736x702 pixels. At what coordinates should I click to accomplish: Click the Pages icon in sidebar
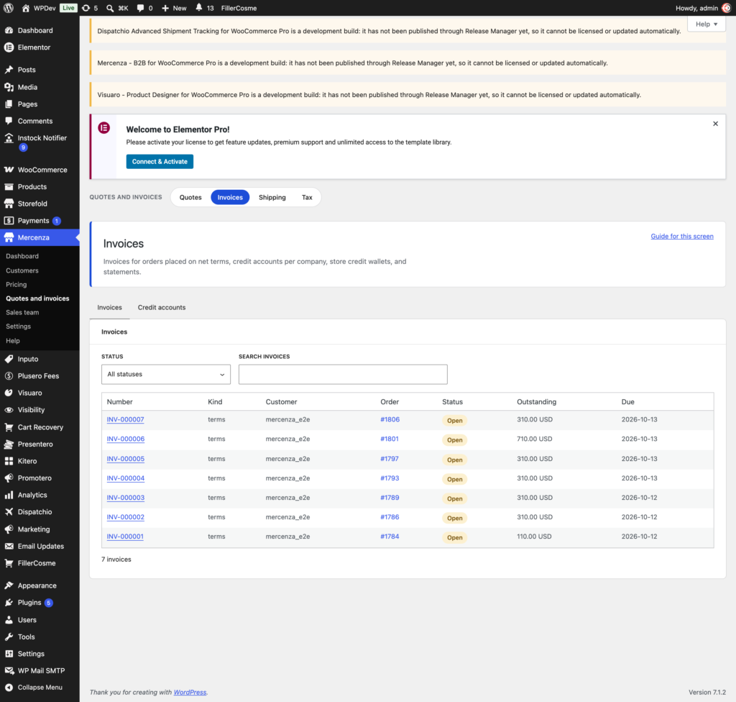click(x=9, y=104)
